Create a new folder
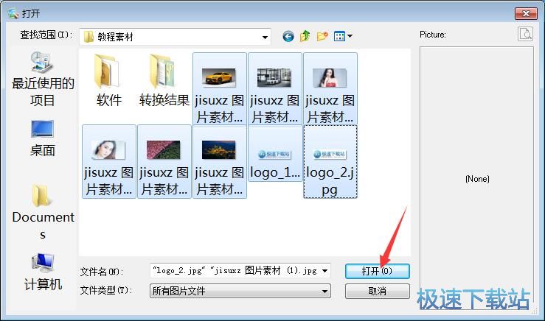This screenshot has width=545, height=321. [x=322, y=35]
